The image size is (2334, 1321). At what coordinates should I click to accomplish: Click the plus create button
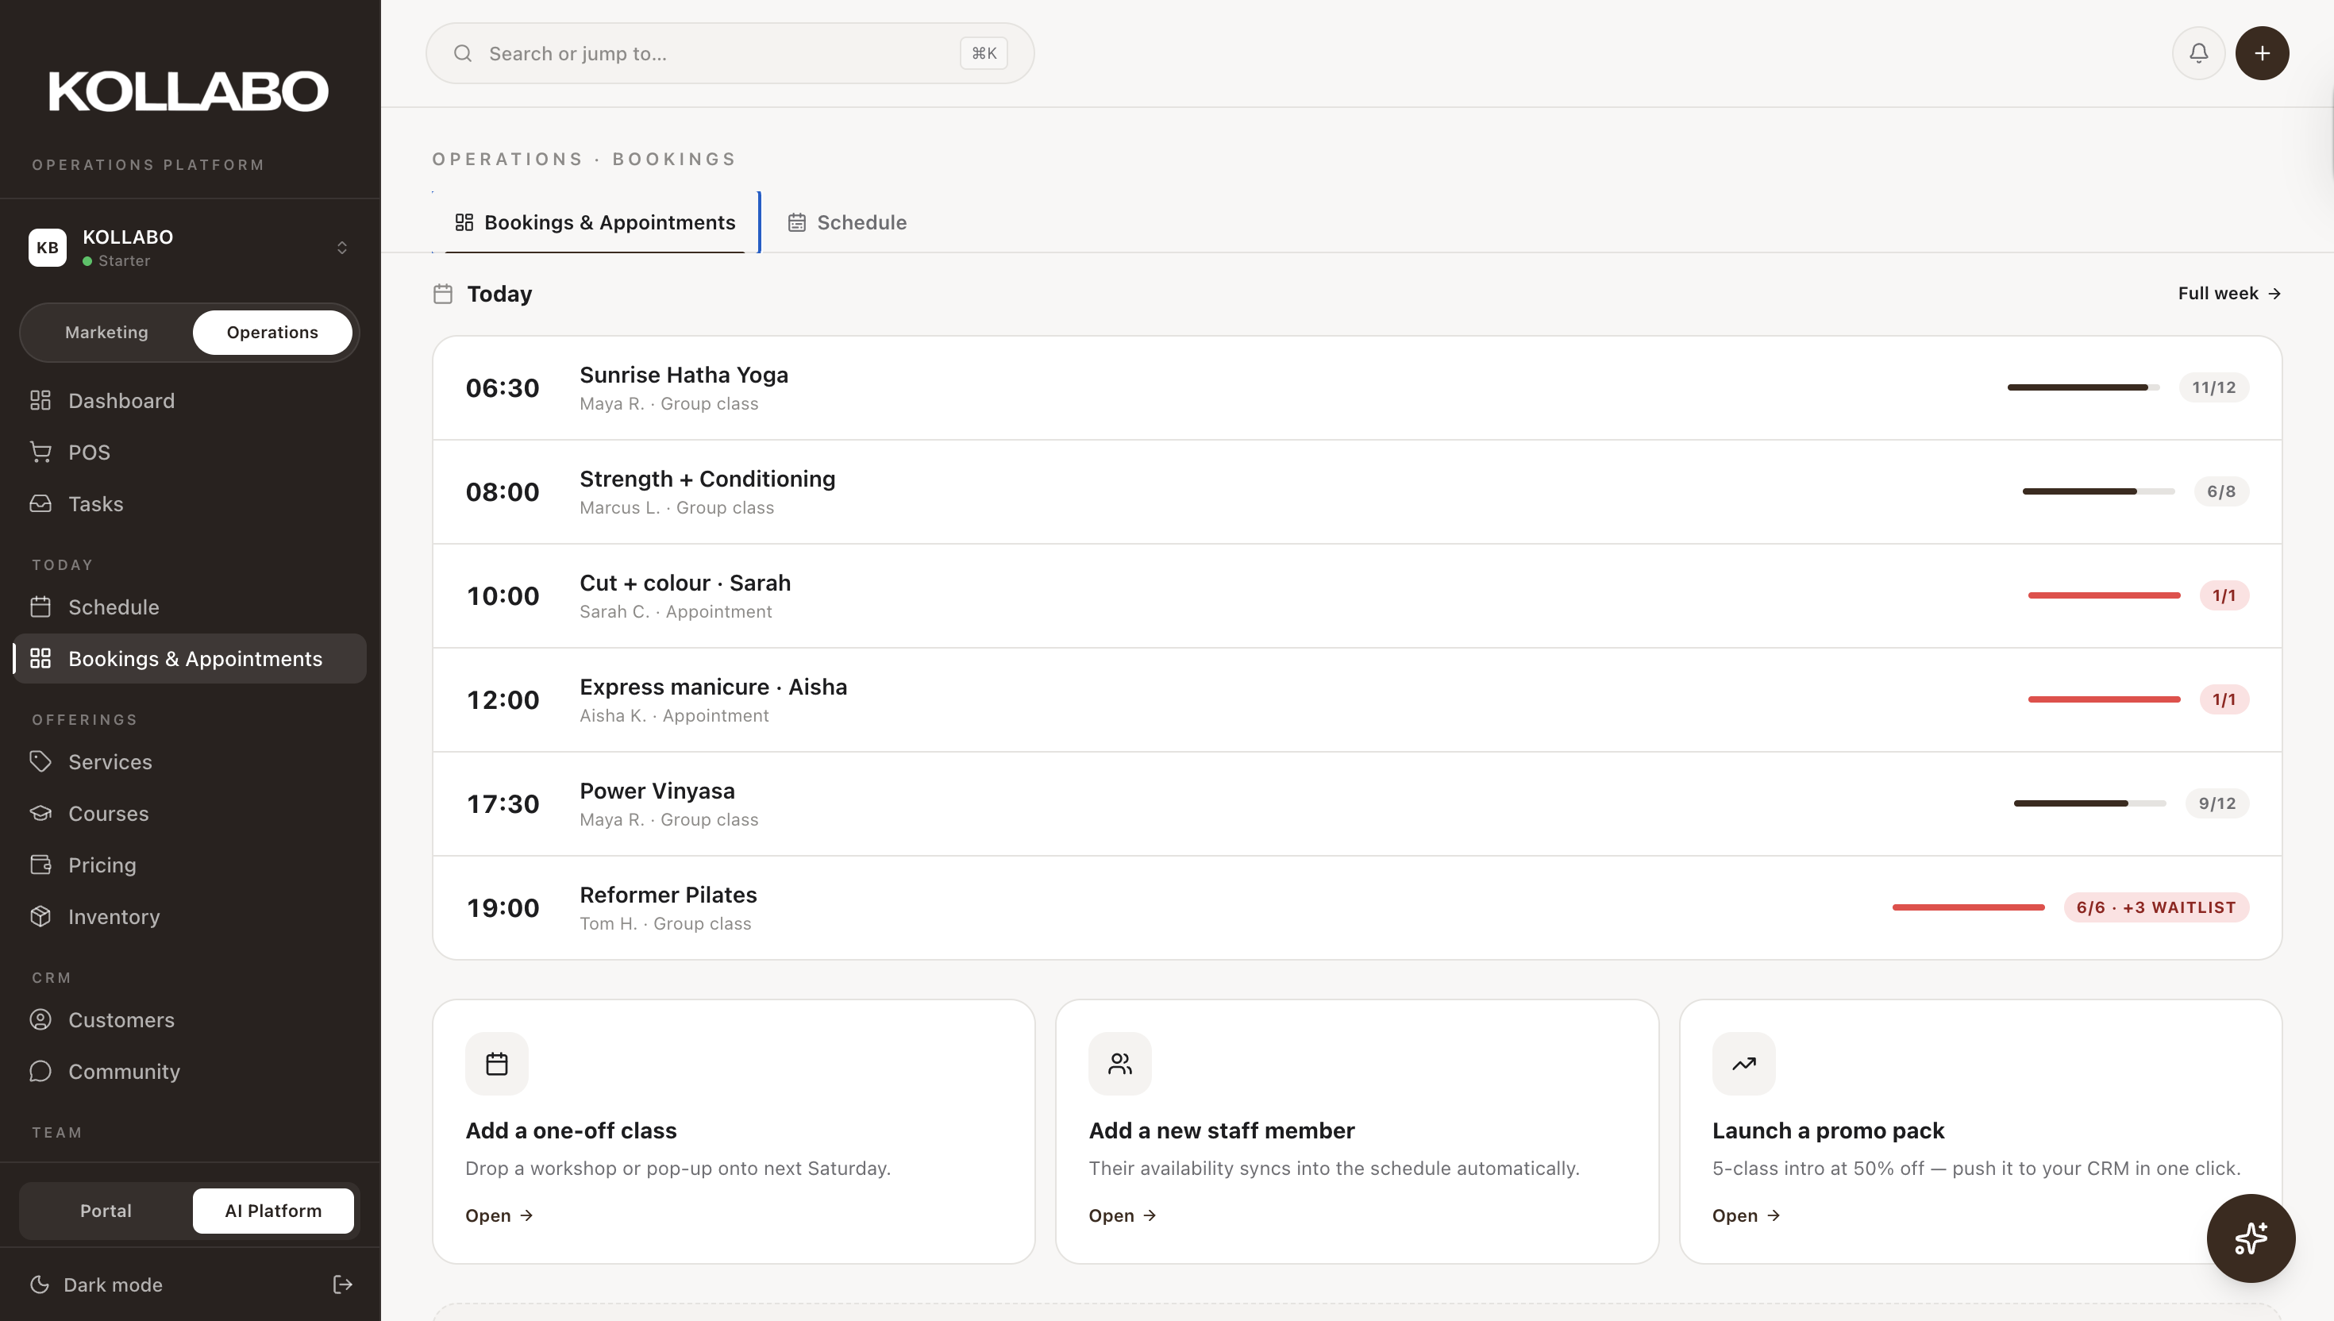(2262, 53)
